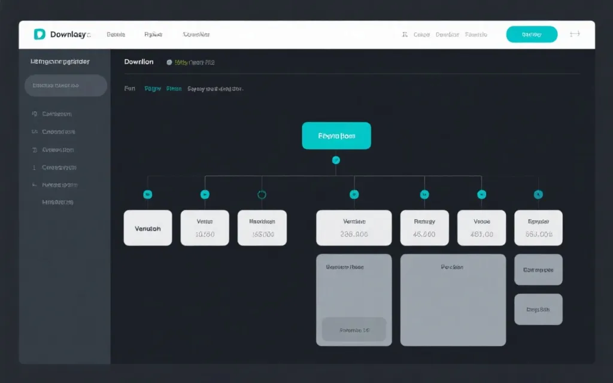Toggle the hollow ring node above the third card
The width and height of the screenshot is (613, 383).
262,194
